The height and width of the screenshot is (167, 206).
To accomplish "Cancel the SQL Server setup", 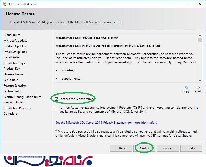I will pos(168,148).
